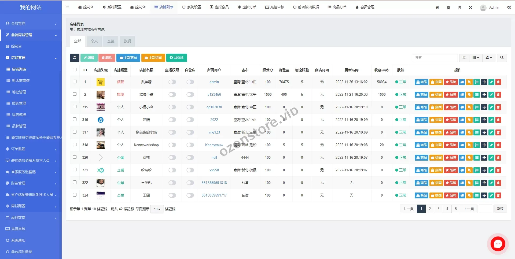Click the hamburger menu to collapse sidebar

click(68, 7)
